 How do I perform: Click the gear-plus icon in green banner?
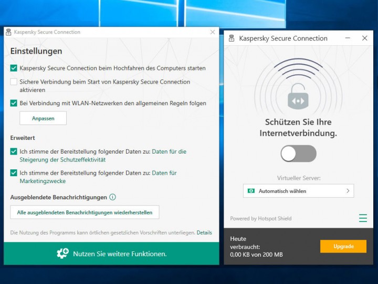point(62,253)
